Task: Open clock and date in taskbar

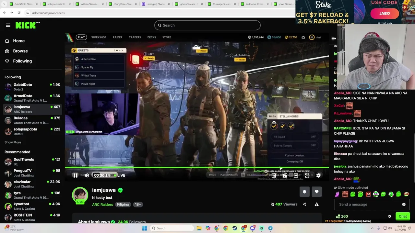Action: coord(401,228)
